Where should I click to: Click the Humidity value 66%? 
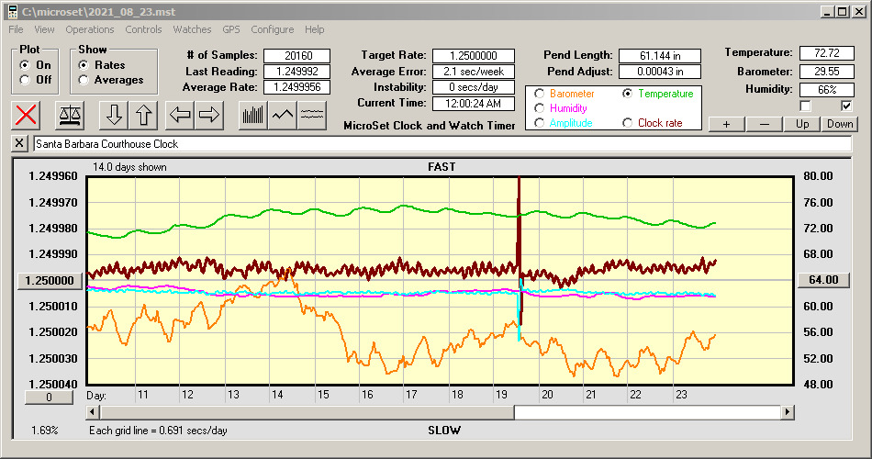click(826, 90)
